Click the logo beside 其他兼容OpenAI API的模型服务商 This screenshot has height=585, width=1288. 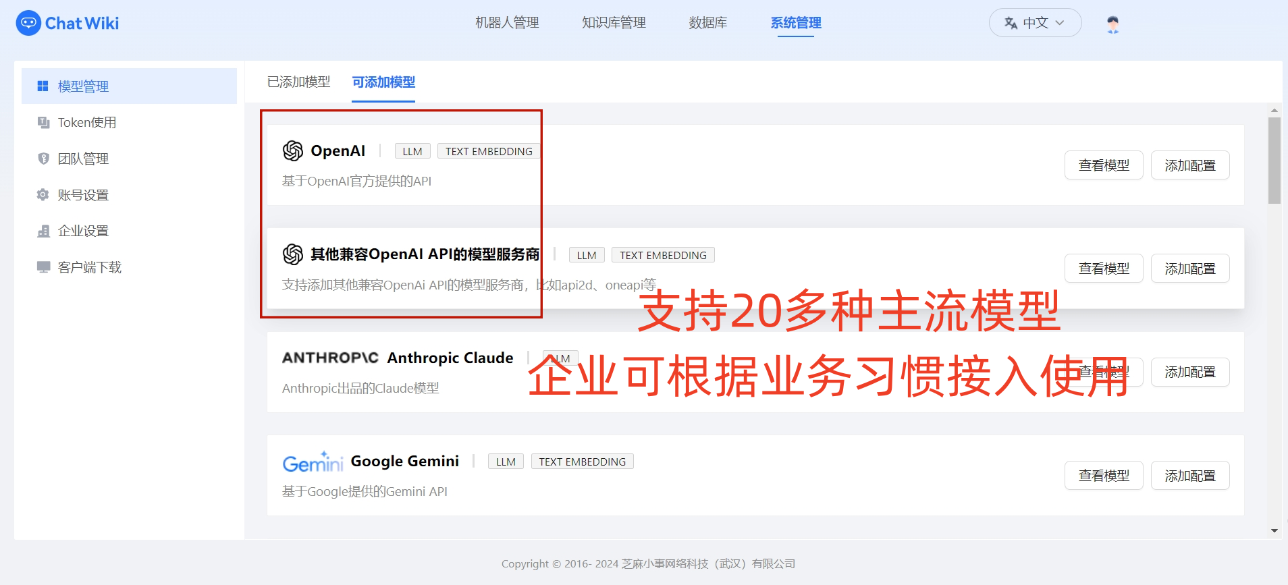coord(293,254)
